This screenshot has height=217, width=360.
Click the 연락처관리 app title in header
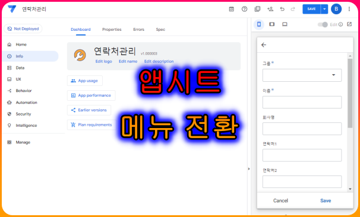click(34, 9)
